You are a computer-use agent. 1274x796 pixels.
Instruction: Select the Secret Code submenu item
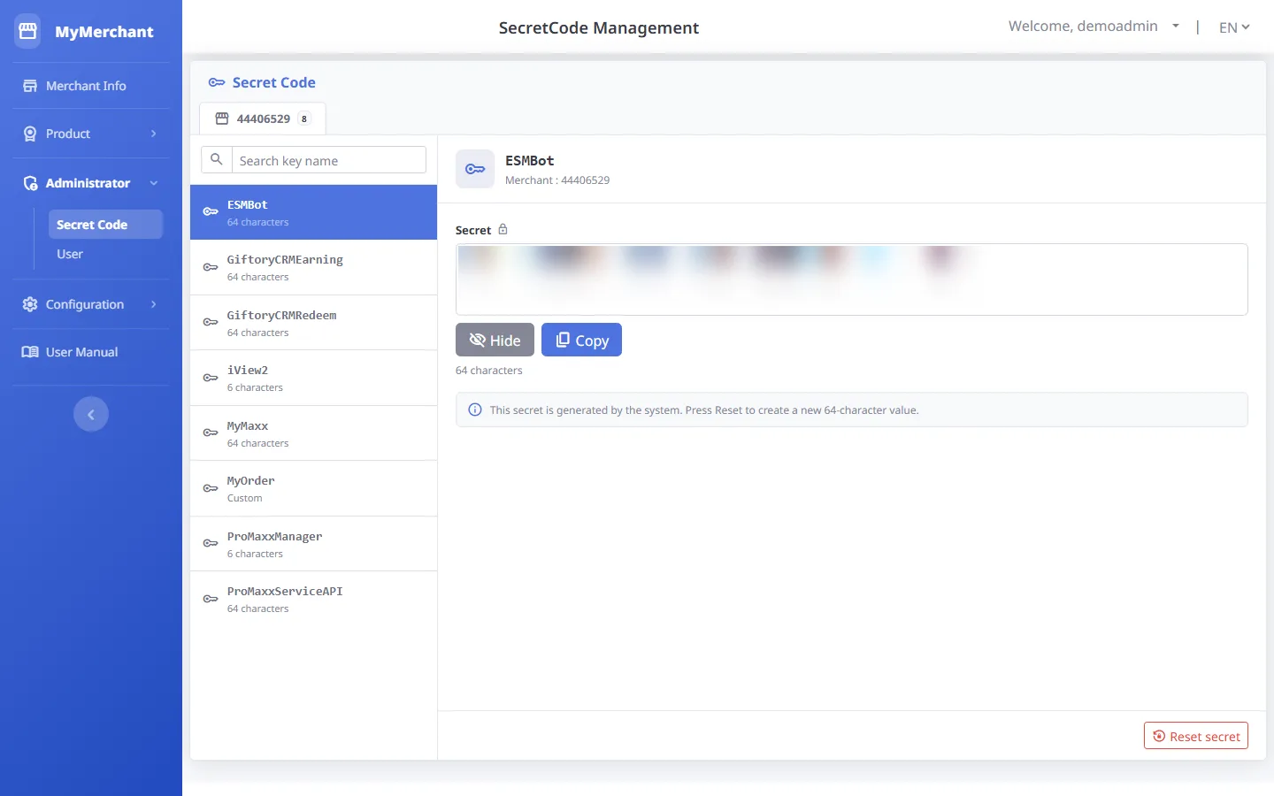pyautogui.click(x=105, y=225)
